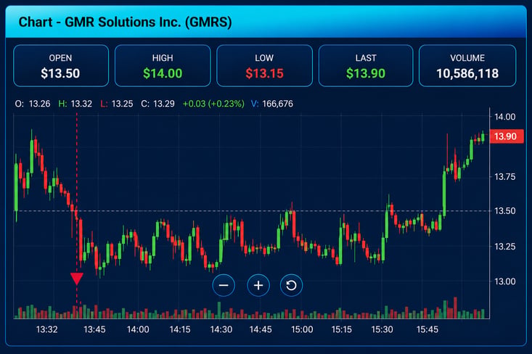Click the zoom in plus icon
Screen dimensions: 532x354
(x=258, y=285)
